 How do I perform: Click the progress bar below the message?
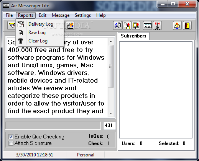point(53,125)
